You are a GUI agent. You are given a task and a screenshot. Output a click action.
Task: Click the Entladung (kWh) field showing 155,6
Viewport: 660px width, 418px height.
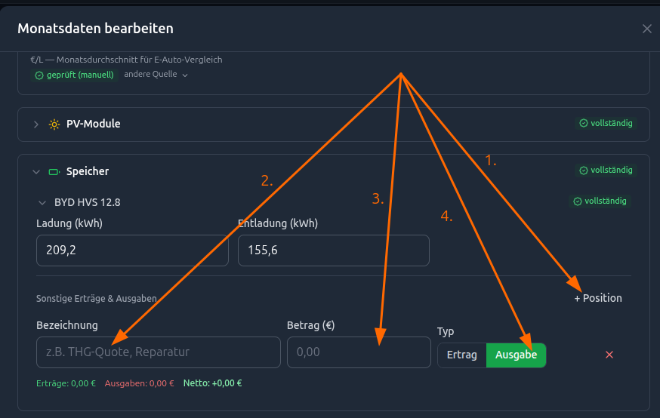333,250
